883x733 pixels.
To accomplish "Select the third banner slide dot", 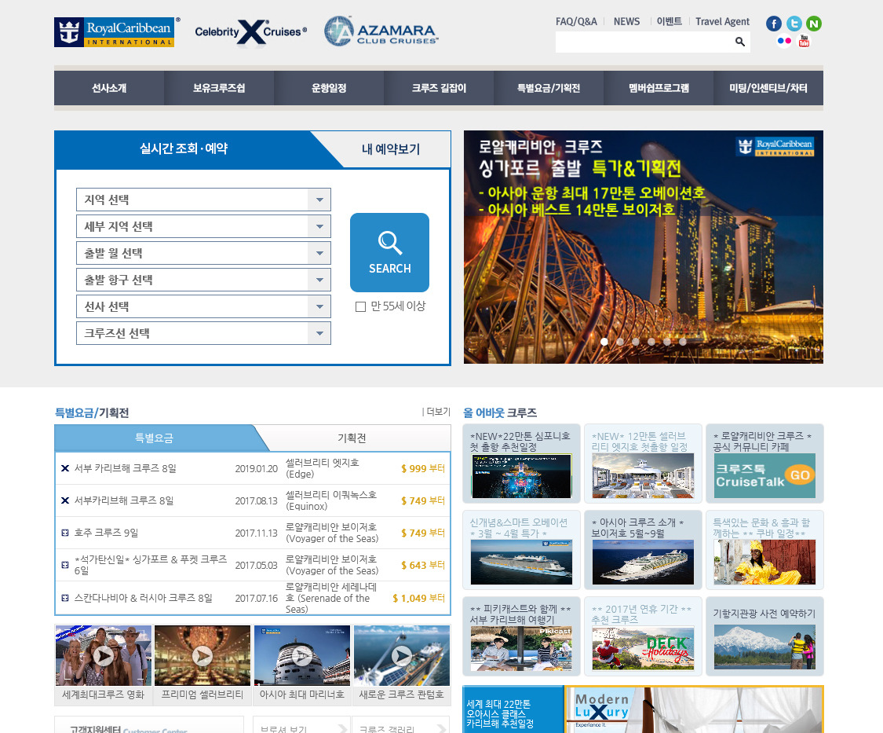I will [x=636, y=342].
